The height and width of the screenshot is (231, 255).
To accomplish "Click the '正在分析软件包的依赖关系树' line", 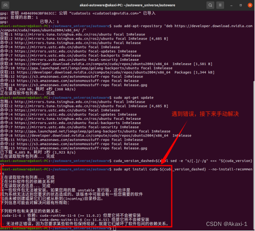I will [28, 182].
